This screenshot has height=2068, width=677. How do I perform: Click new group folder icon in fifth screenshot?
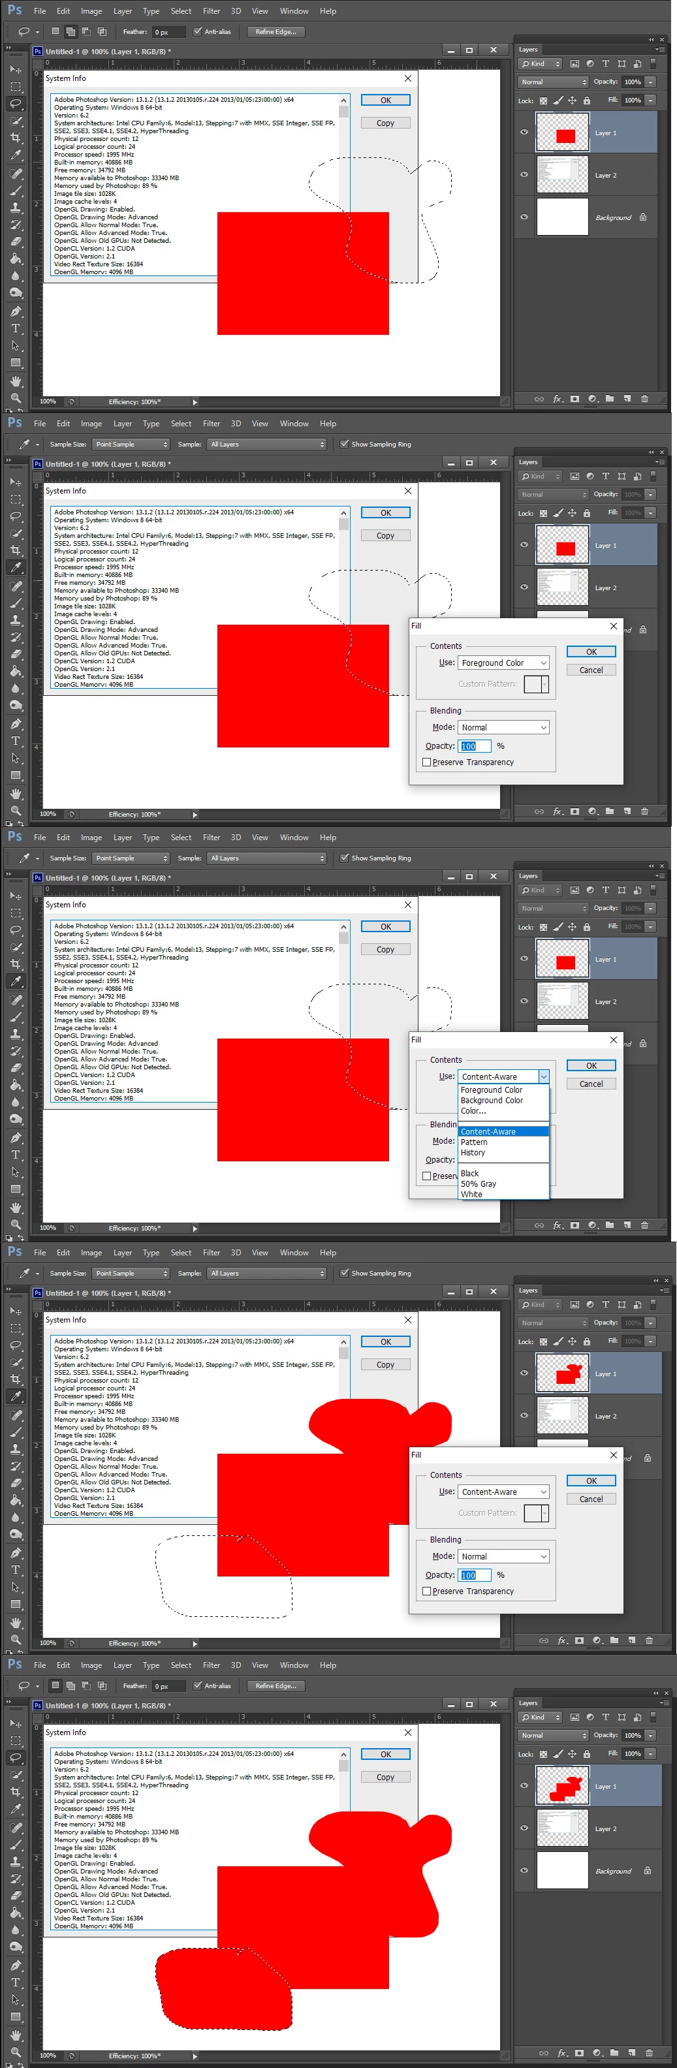point(614,2052)
